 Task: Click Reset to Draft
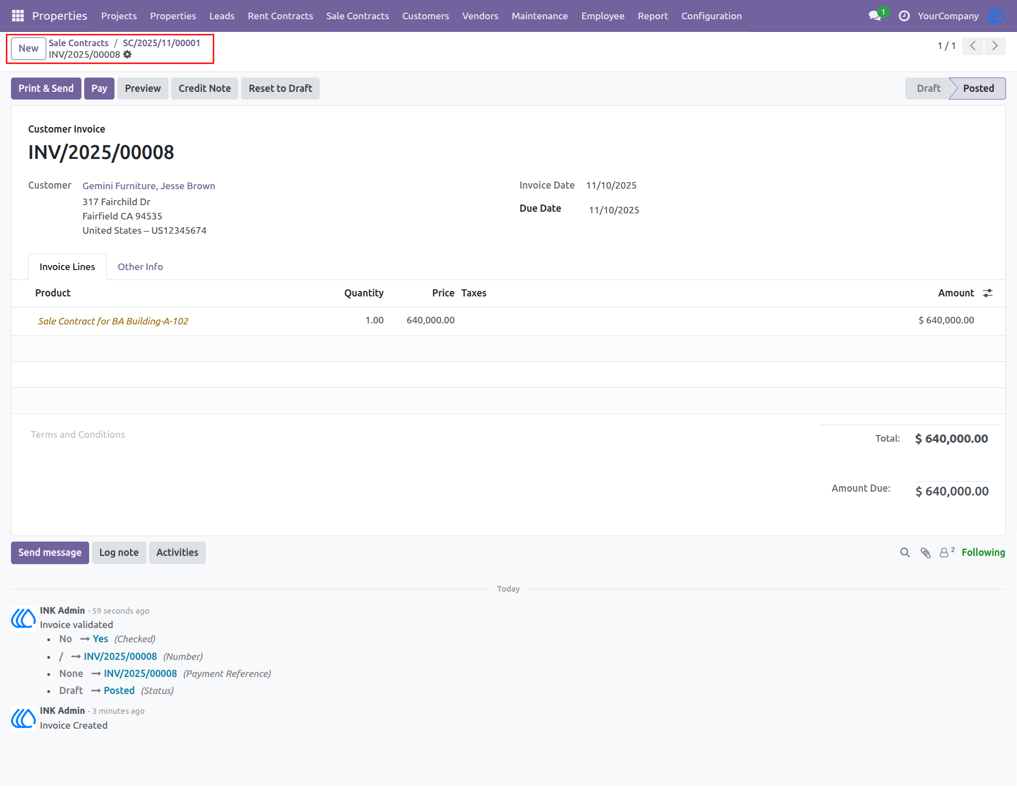tap(280, 89)
